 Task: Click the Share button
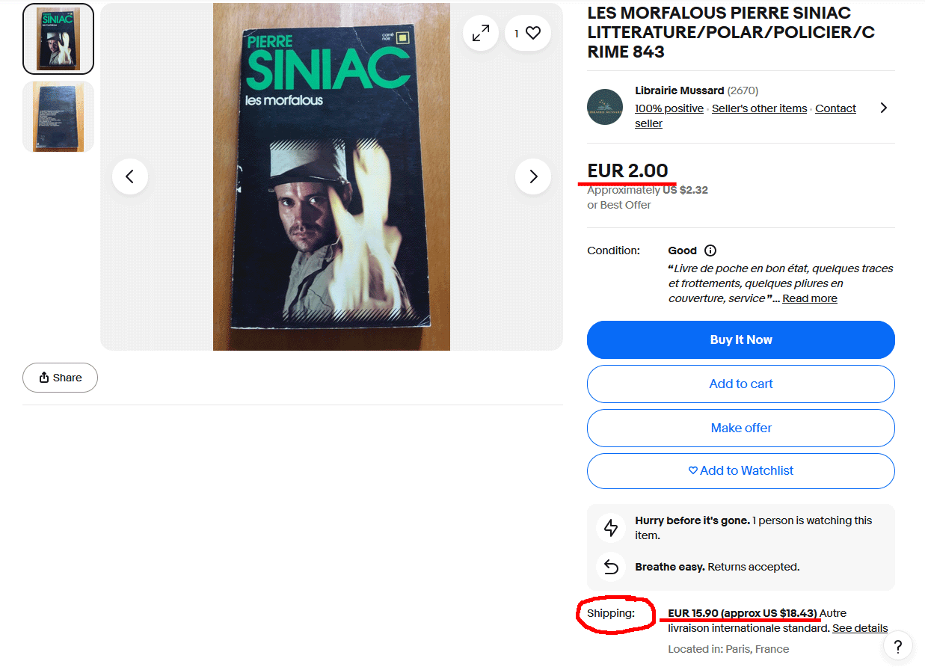(x=60, y=378)
